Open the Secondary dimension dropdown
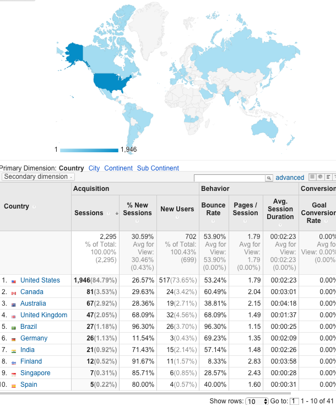336x405 pixels. 38,177
